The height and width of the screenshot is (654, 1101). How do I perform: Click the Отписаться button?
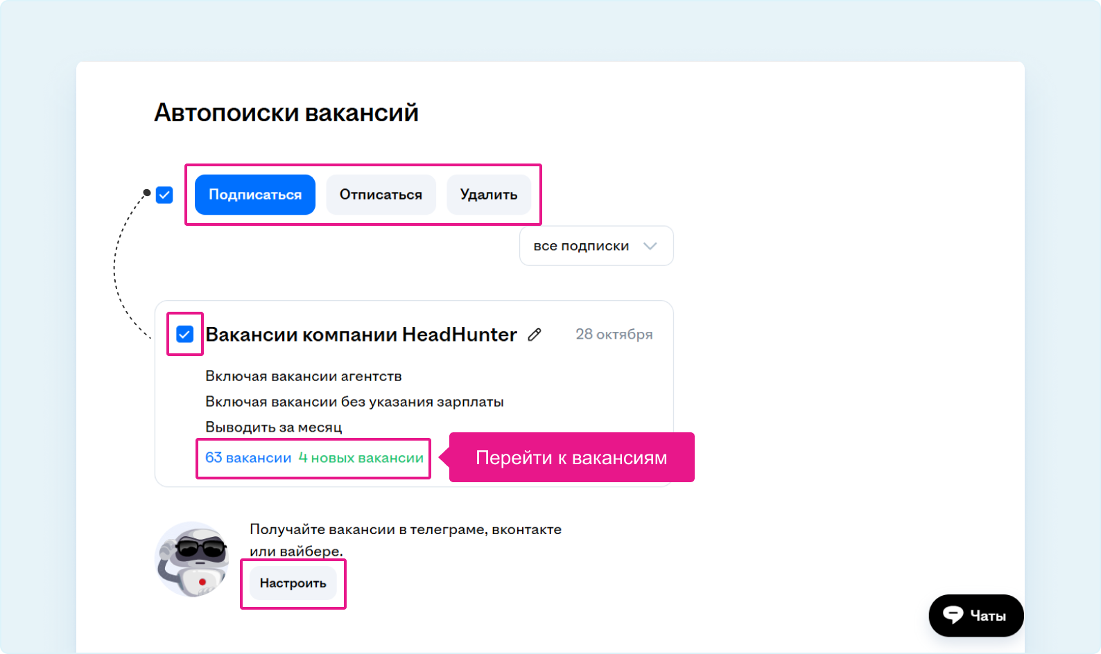point(381,195)
